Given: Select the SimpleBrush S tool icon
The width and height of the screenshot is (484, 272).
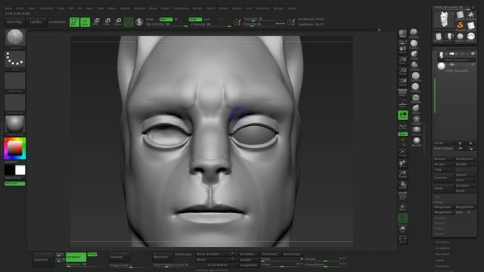Looking at the screenshot, I should pos(460,25).
